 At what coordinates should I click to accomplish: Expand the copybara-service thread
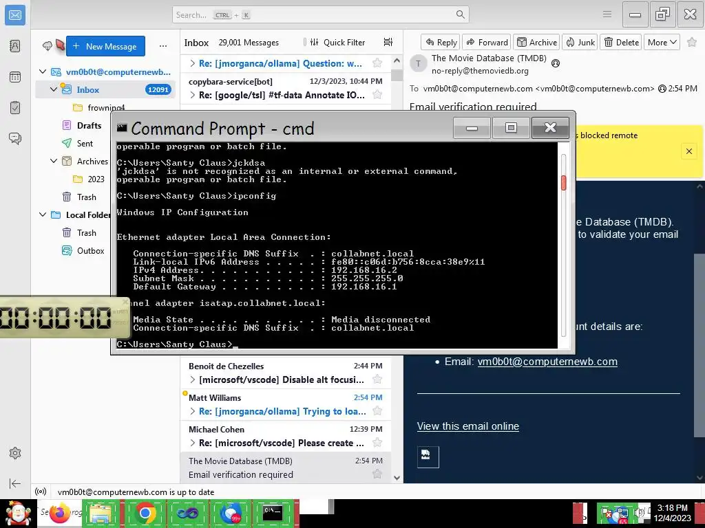coord(193,95)
